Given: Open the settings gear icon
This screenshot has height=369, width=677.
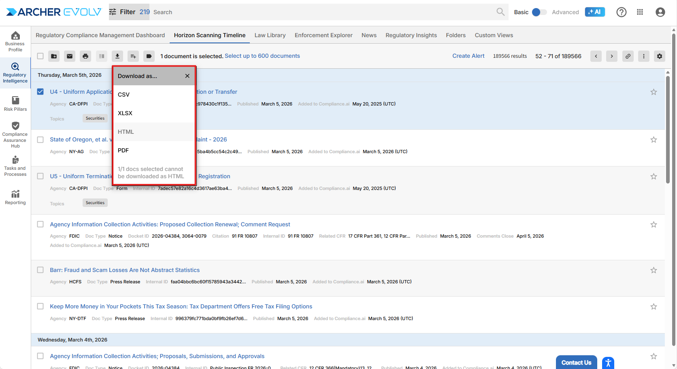Looking at the screenshot, I should pyautogui.click(x=660, y=56).
